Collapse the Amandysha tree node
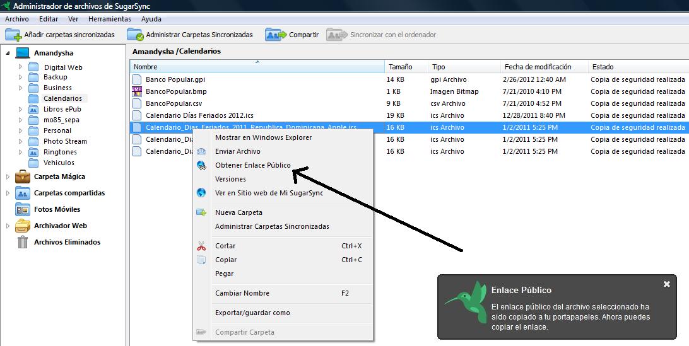 [x=8, y=53]
